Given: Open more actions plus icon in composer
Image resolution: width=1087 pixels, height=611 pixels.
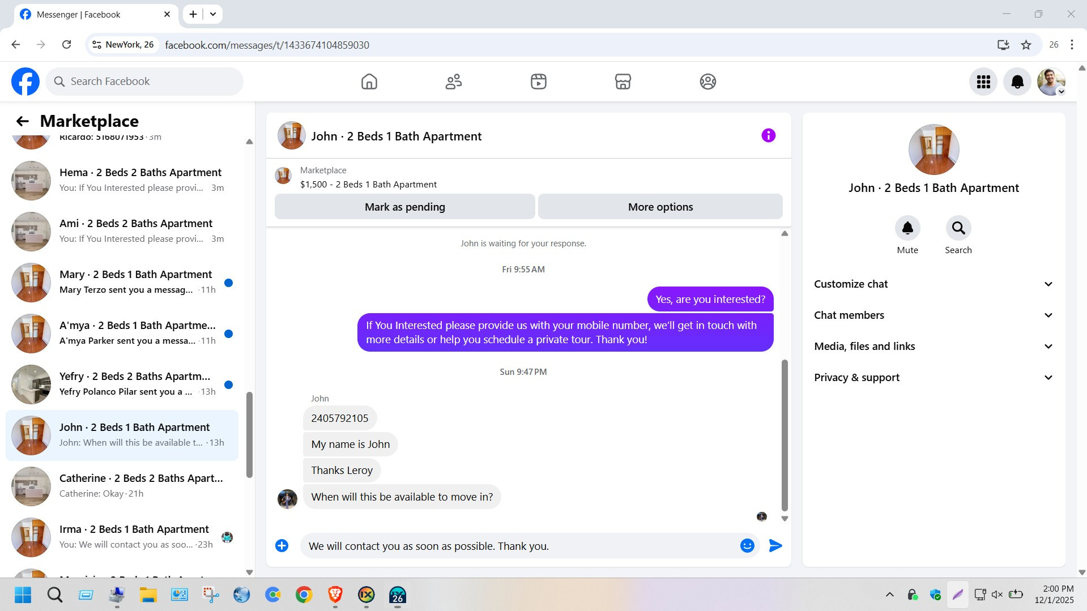Looking at the screenshot, I should pyautogui.click(x=282, y=545).
